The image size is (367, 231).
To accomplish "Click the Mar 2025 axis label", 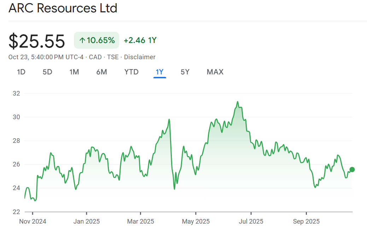I will (140, 221).
